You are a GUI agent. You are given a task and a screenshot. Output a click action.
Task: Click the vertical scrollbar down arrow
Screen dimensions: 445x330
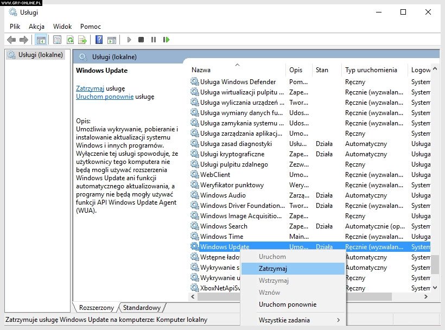435,288
